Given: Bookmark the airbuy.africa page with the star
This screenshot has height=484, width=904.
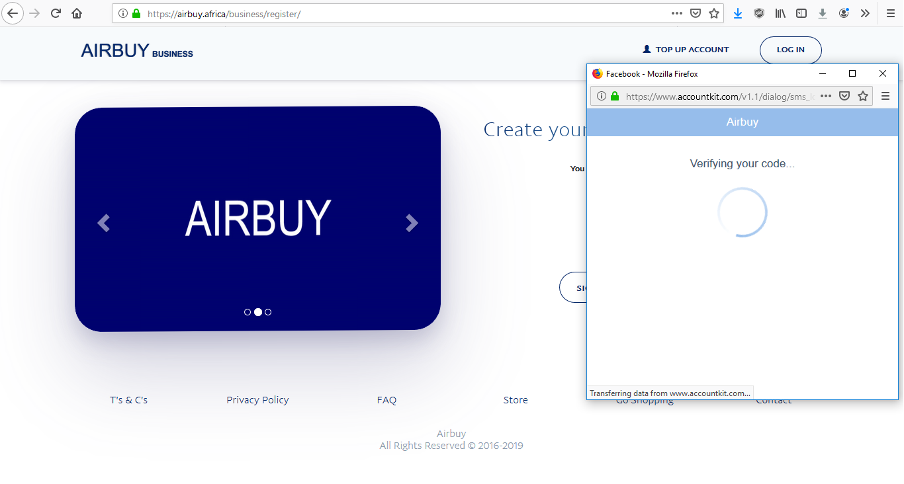Looking at the screenshot, I should pyautogui.click(x=714, y=13).
